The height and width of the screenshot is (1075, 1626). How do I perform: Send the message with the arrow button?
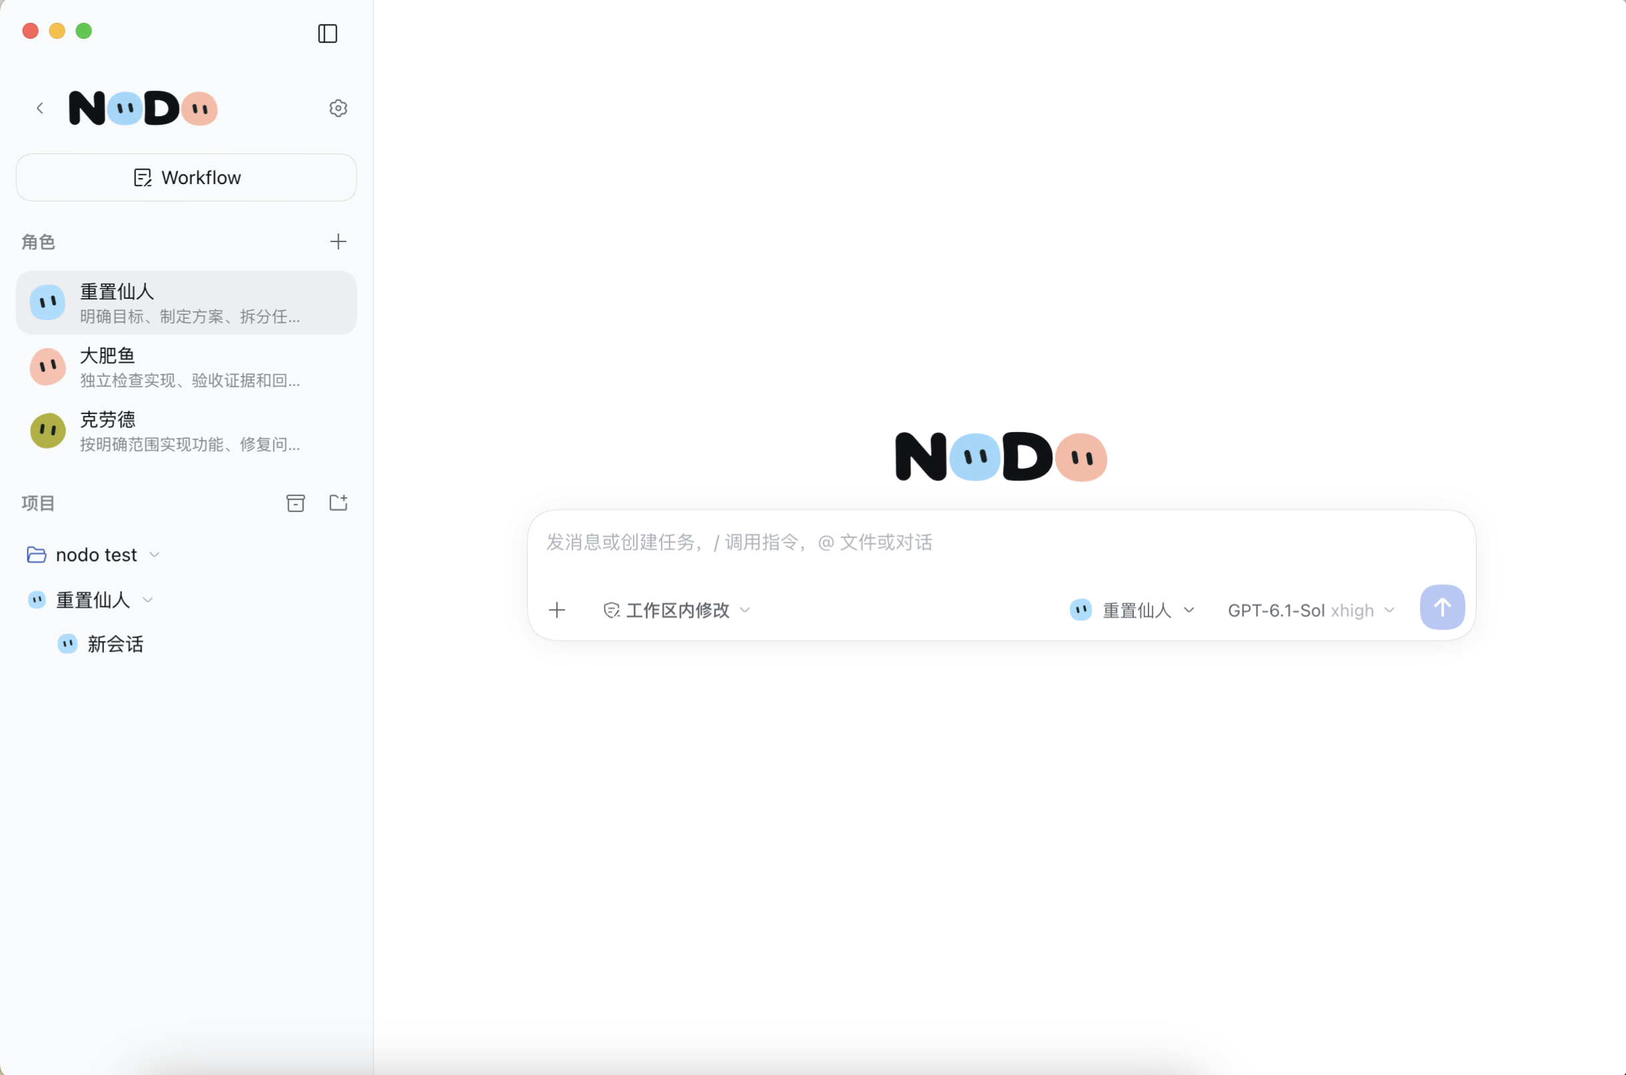(x=1443, y=607)
